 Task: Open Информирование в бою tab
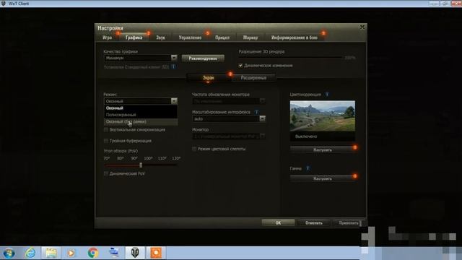pyautogui.click(x=295, y=38)
